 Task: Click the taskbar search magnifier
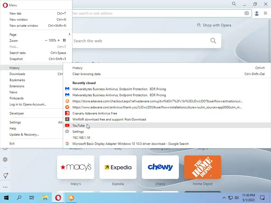pyautogui.click(x=19, y=197)
